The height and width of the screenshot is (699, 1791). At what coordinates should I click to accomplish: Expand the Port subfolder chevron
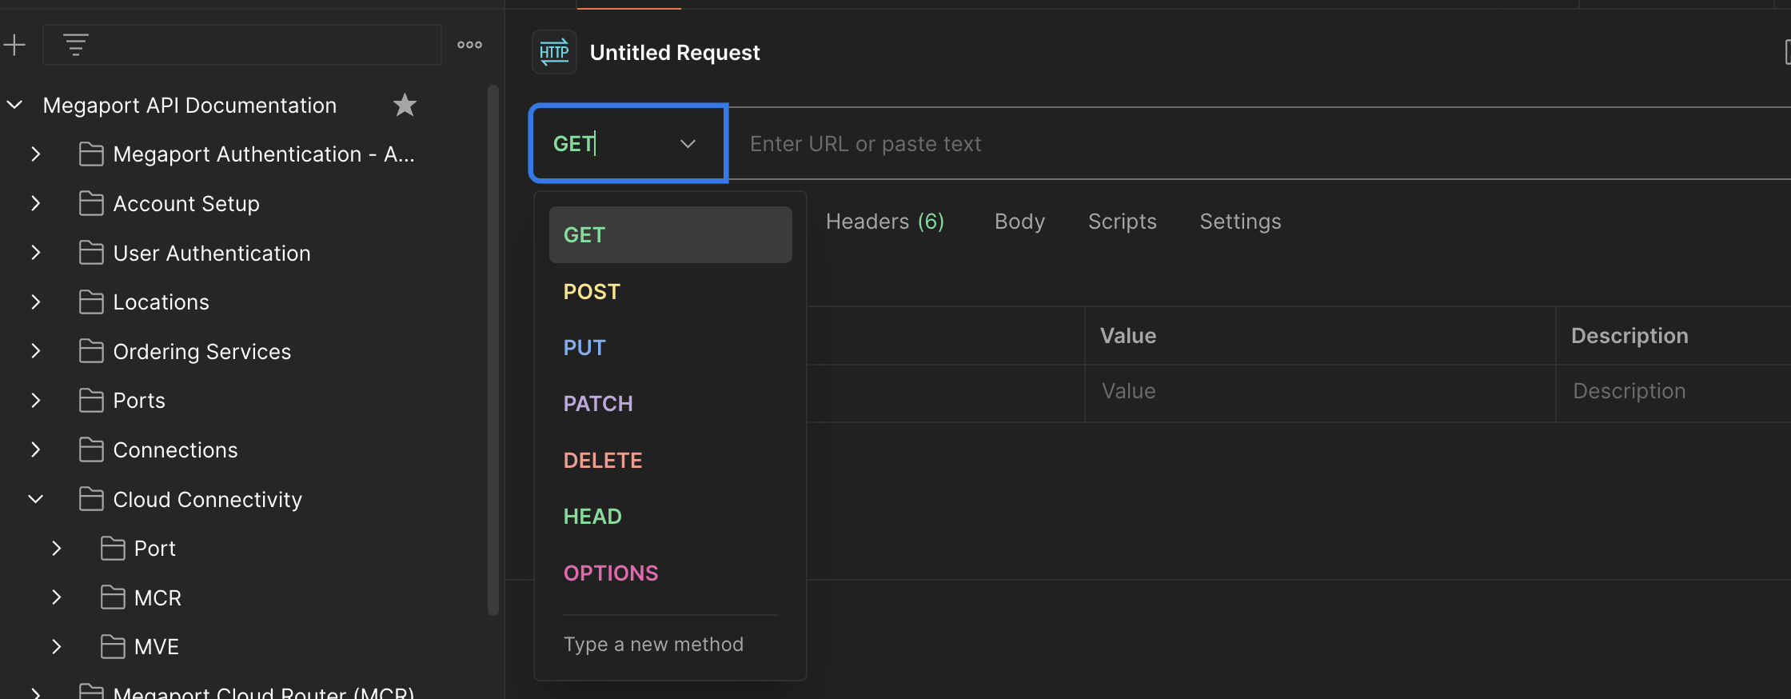click(x=56, y=549)
